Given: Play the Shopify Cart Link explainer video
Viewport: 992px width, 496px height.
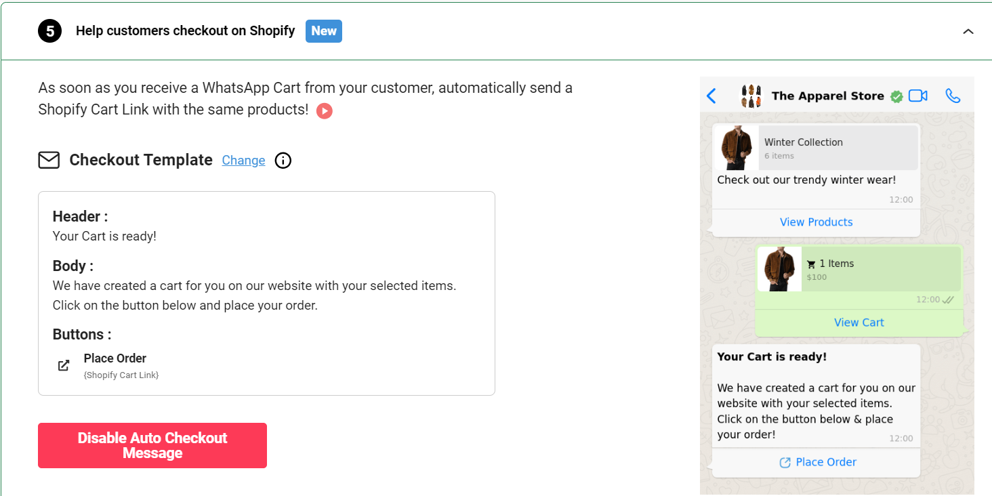Looking at the screenshot, I should click(x=324, y=110).
